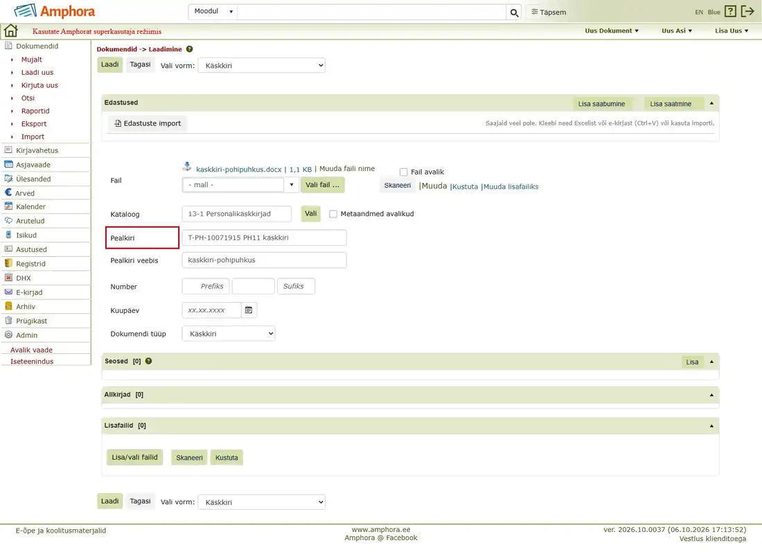The width and height of the screenshot is (762, 552).
Task: Go to the home page icon
Action: 10,30
